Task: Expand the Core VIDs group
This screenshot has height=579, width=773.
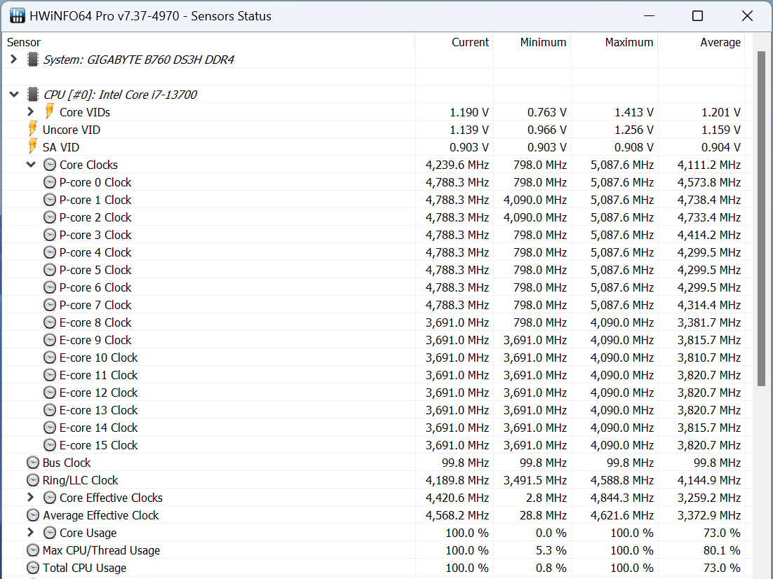Action: [x=31, y=112]
